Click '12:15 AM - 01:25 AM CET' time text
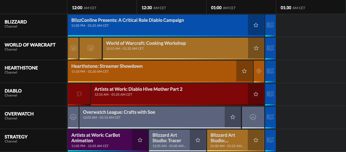Image resolution: width=346 pixels, height=152 pixels. click(x=125, y=49)
